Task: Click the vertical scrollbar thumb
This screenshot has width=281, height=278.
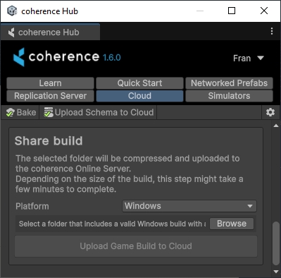Action: point(276,243)
